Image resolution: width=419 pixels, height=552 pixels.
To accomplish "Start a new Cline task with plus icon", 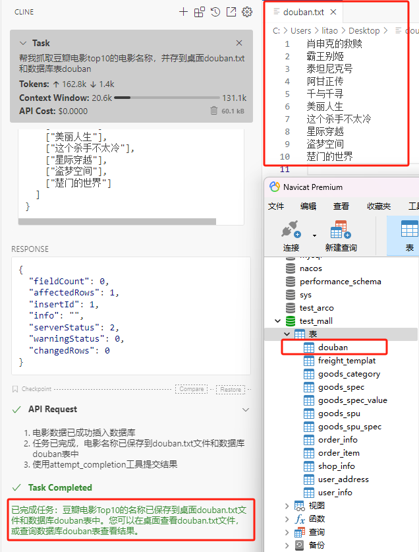I will pos(183,12).
